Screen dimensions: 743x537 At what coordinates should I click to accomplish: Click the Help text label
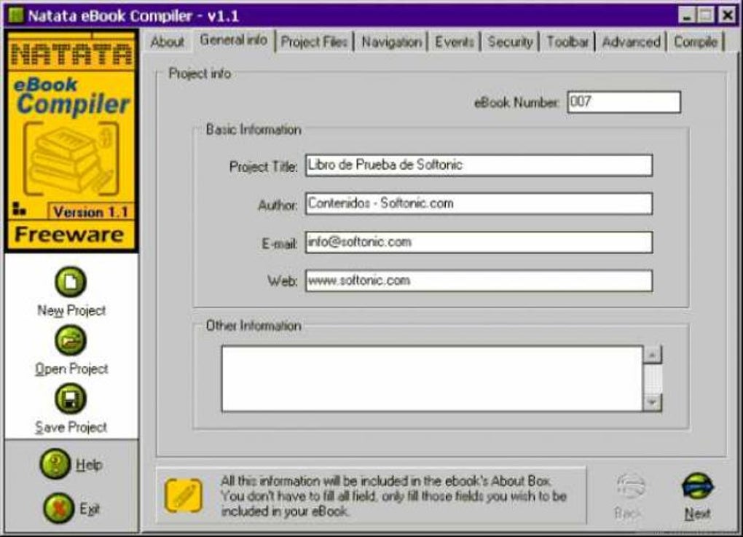[89, 464]
